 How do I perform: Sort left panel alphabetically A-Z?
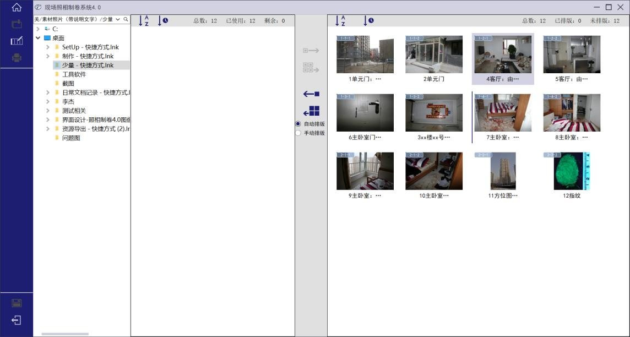[143, 21]
